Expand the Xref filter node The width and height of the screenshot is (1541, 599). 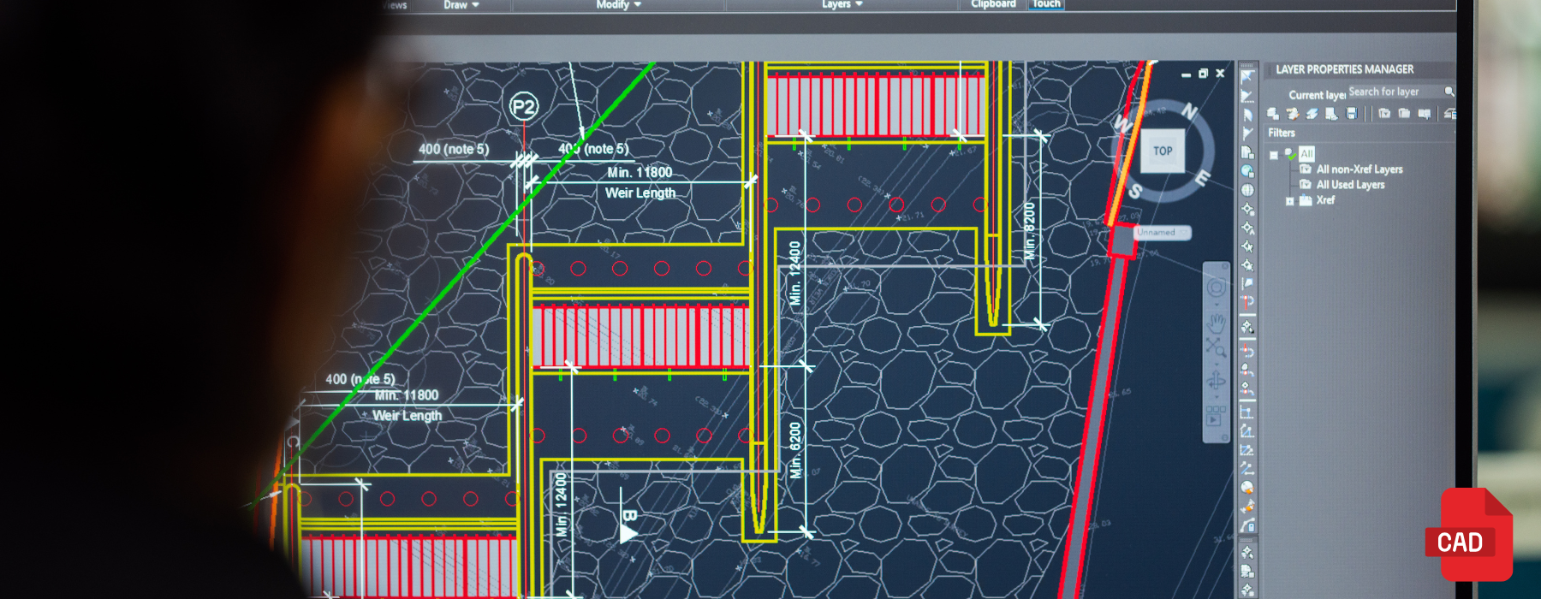point(1290,201)
